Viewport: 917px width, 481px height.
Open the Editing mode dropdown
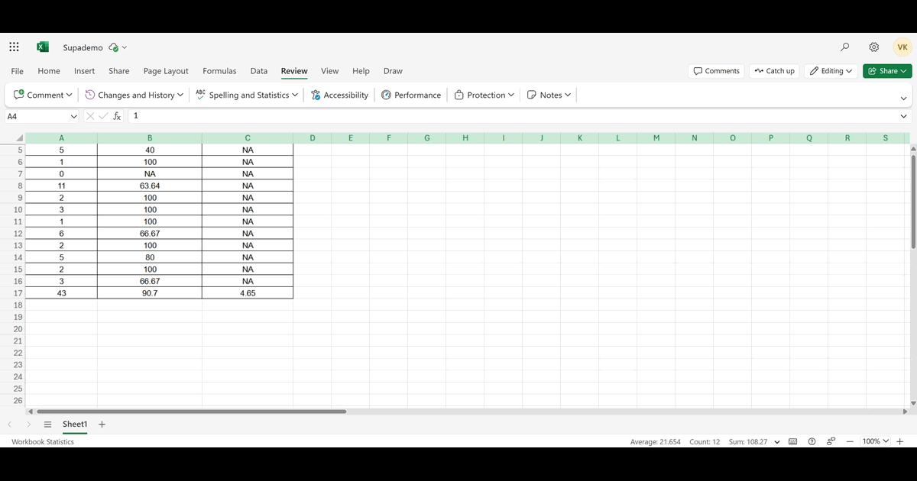pos(831,71)
